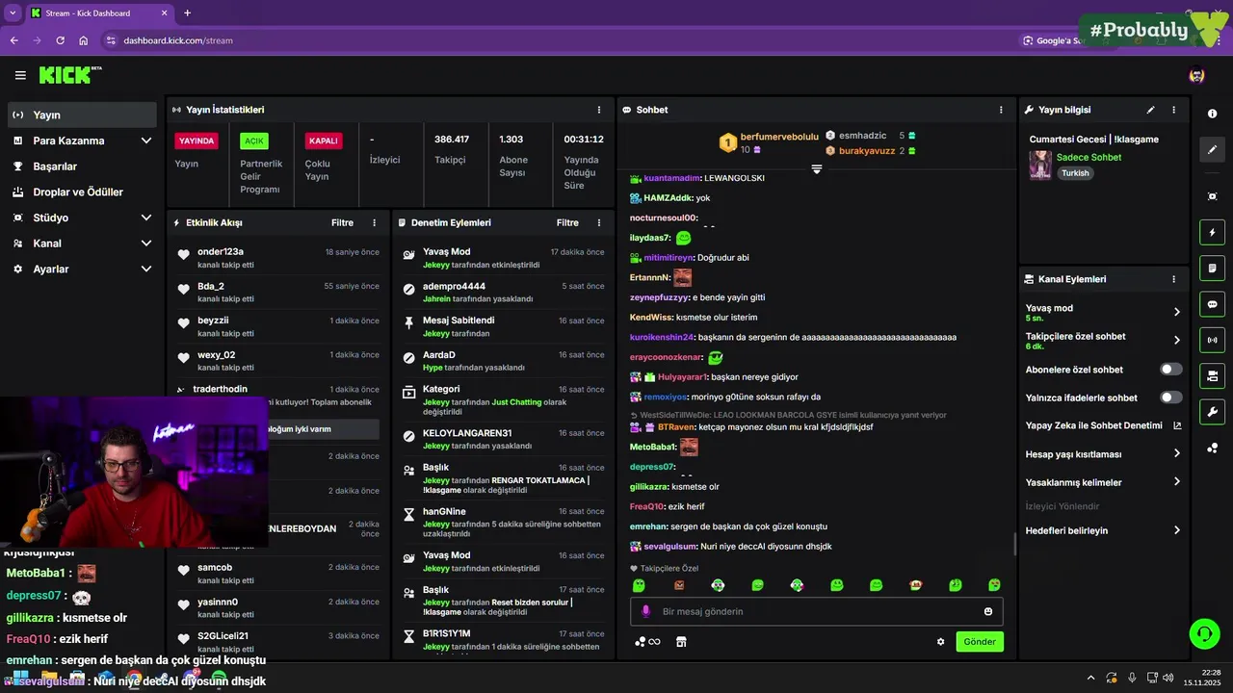Toggle the chat bubble widget icon
Image resolution: width=1233 pixels, height=693 pixels.
click(x=1212, y=304)
